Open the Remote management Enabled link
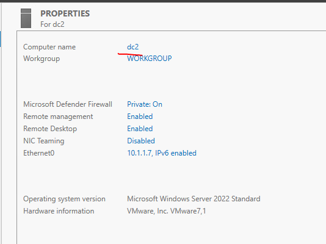 pyautogui.click(x=140, y=117)
